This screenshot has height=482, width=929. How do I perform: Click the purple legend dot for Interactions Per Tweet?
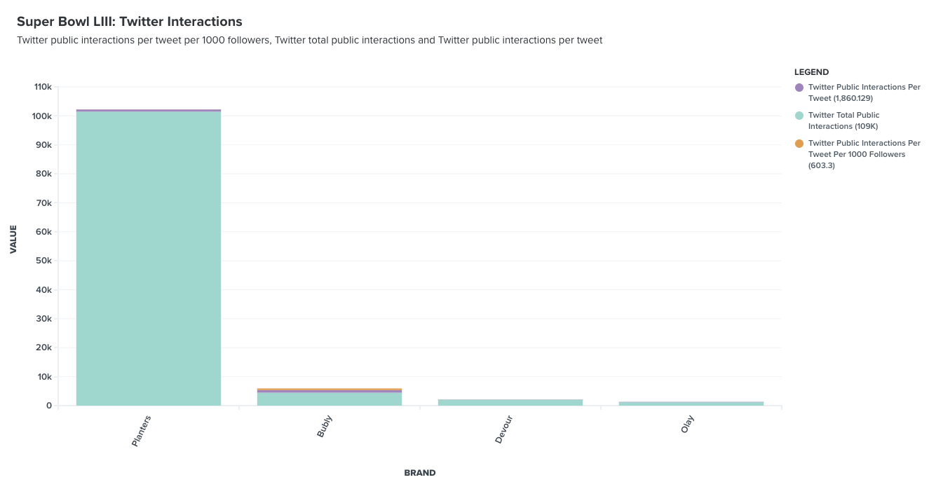pyautogui.click(x=799, y=88)
